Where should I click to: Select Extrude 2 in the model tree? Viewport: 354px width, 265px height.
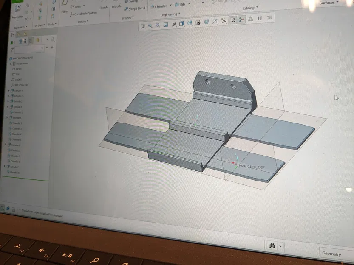click(x=17, y=96)
